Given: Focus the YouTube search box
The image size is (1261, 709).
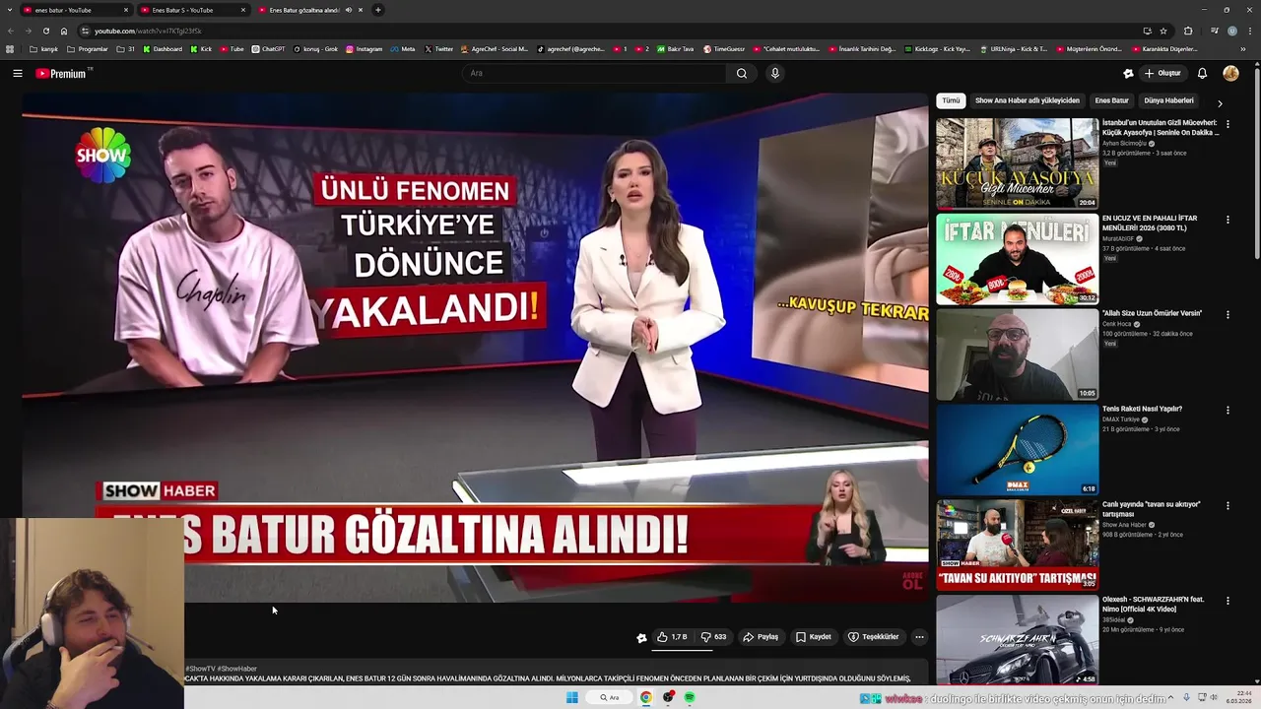Looking at the screenshot, I should (x=595, y=73).
